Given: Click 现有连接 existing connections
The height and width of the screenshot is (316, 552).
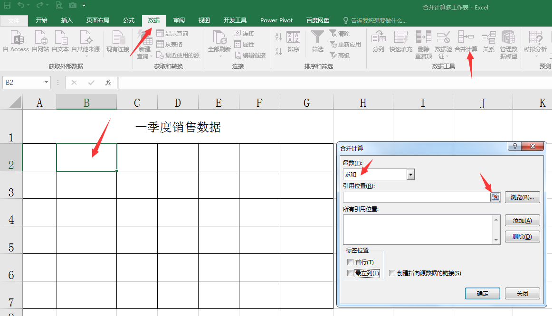Looking at the screenshot, I should [x=118, y=41].
